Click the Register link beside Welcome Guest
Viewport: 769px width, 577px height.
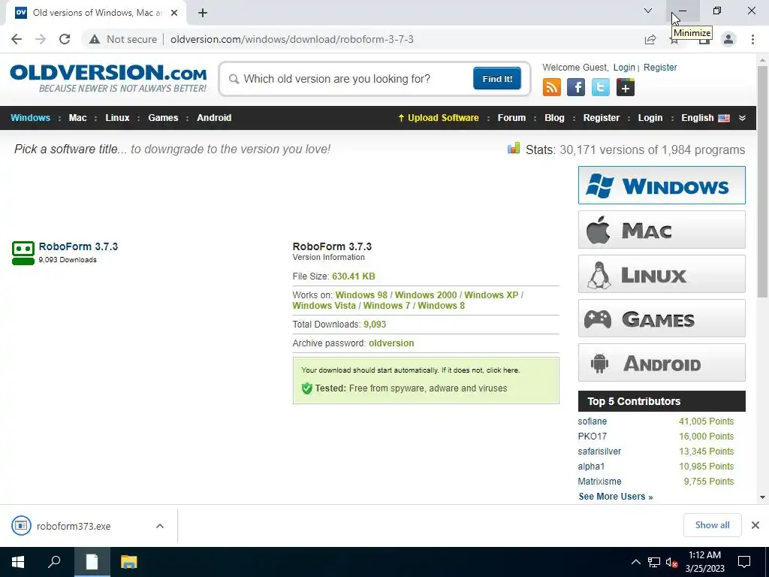click(660, 67)
